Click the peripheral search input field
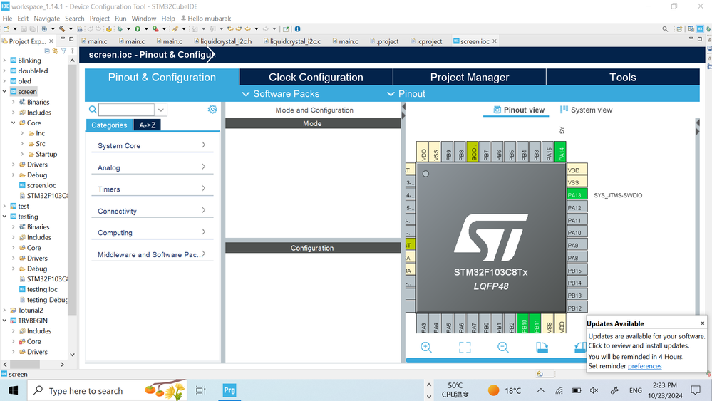 (x=126, y=109)
